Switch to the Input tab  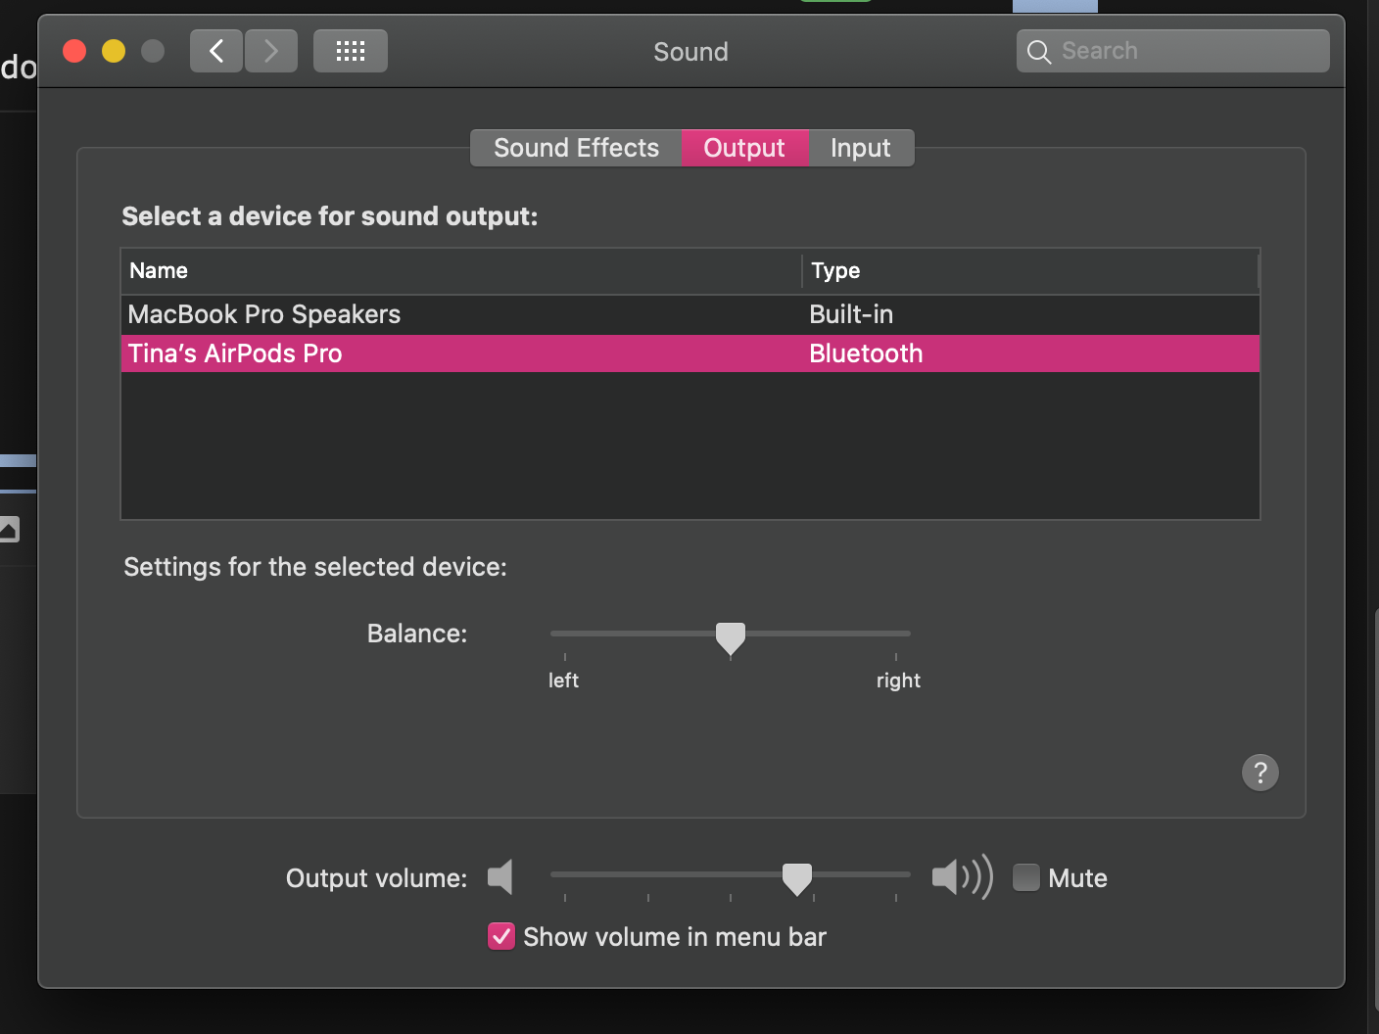tap(861, 148)
